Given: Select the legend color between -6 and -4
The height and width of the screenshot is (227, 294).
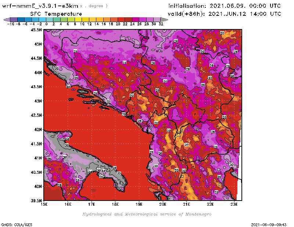Looking at the screenshot, I should click(x=28, y=19).
